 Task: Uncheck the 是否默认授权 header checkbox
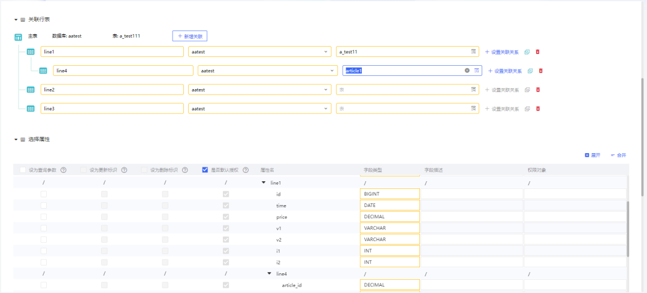coord(205,170)
